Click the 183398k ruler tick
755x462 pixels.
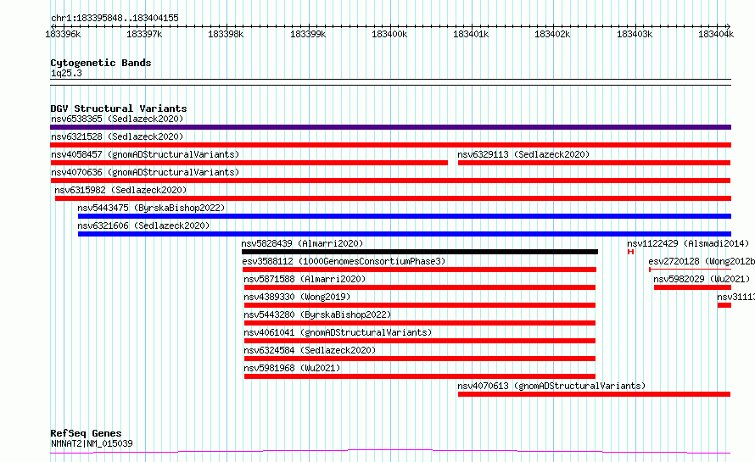[x=226, y=34]
